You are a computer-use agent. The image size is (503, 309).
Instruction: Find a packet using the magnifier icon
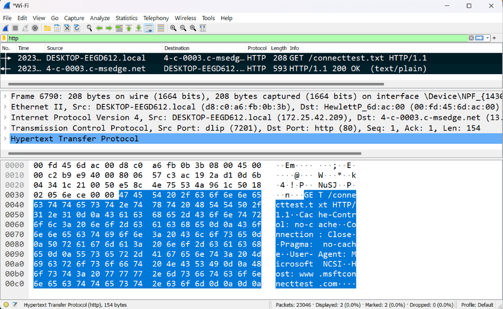(x=89, y=28)
